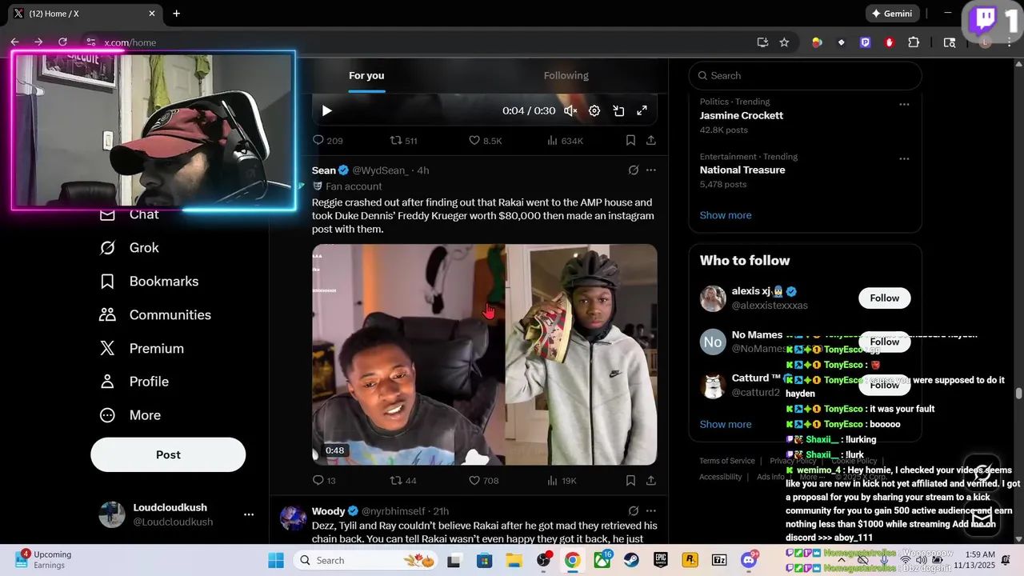The width and height of the screenshot is (1024, 576).
Task: Open Rockstar Games Launcher from taskbar
Action: coord(690,560)
